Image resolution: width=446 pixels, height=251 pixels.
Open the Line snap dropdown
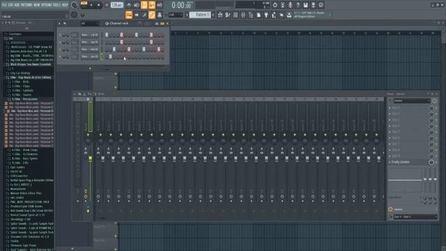(176, 15)
